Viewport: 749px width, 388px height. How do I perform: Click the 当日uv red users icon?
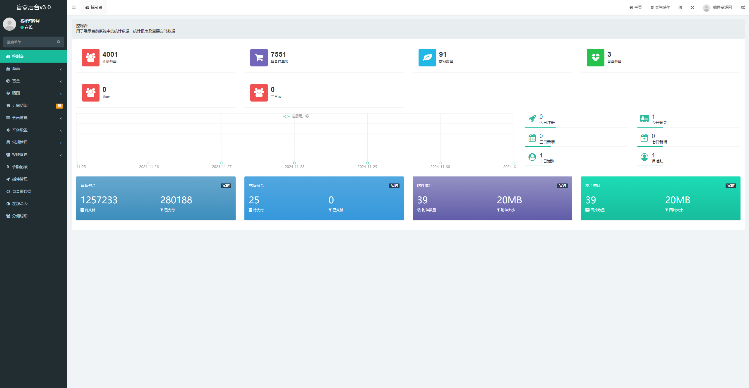[259, 93]
